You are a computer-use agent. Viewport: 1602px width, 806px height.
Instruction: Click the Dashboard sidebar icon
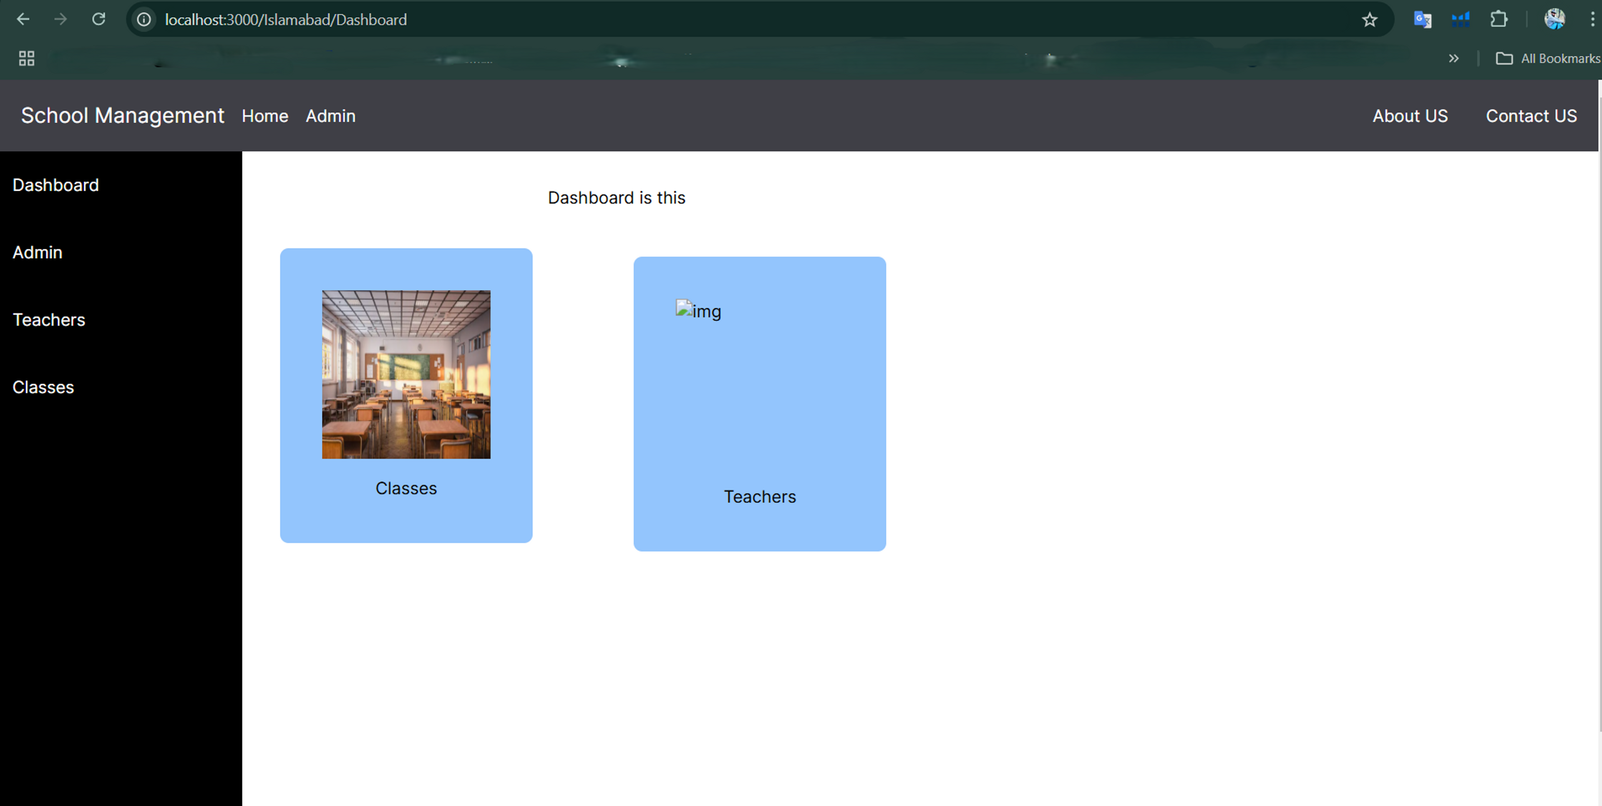pos(55,184)
